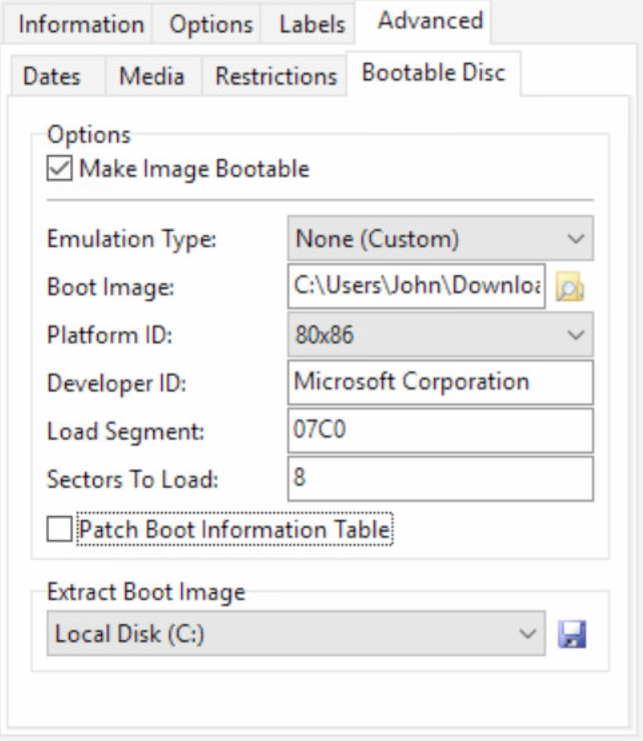Switch to the Information tab
The width and height of the screenshot is (643, 741).
click(x=81, y=24)
